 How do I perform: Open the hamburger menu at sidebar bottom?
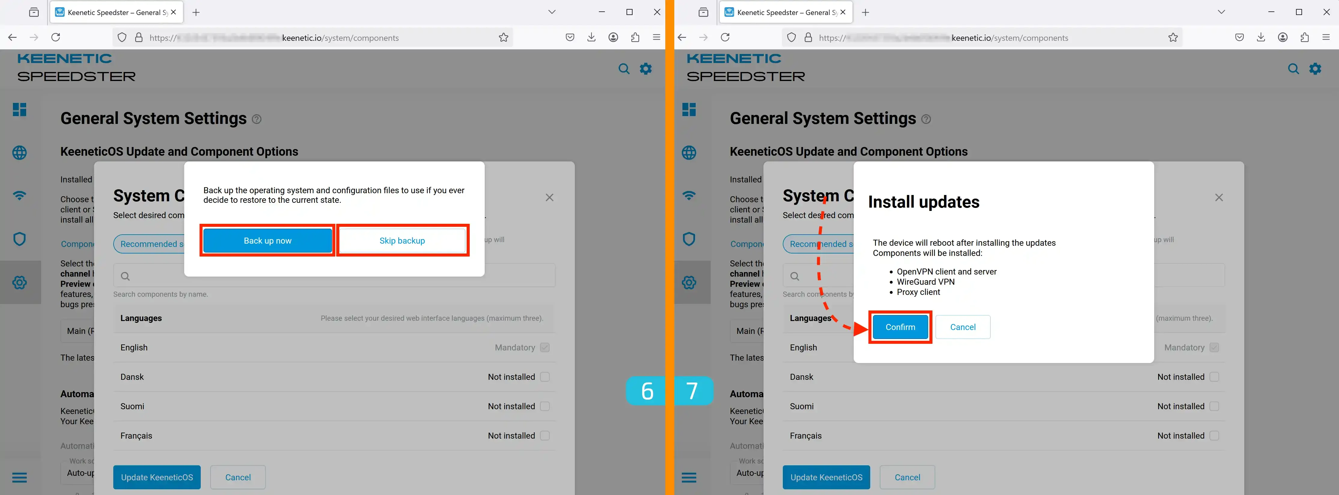pyautogui.click(x=20, y=477)
